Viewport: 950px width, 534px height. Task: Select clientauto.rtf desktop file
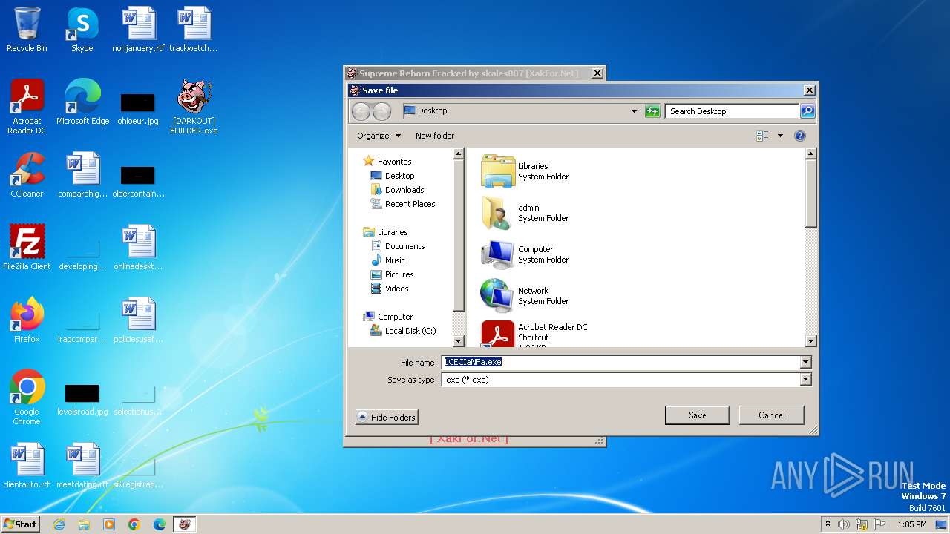[27, 466]
